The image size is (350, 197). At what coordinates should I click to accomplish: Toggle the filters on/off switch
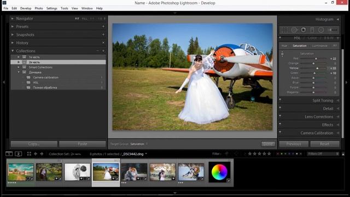[343, 154]
